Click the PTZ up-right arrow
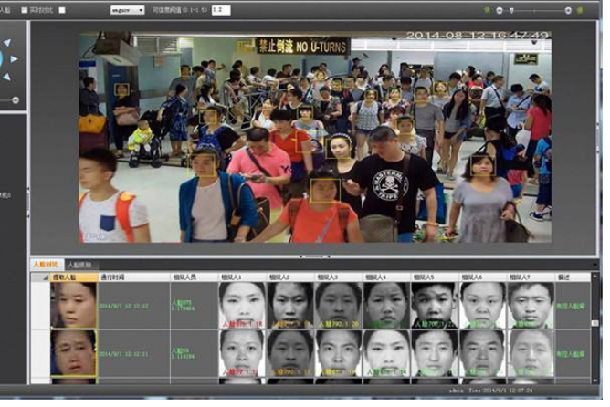 click(x=7, y=42)
